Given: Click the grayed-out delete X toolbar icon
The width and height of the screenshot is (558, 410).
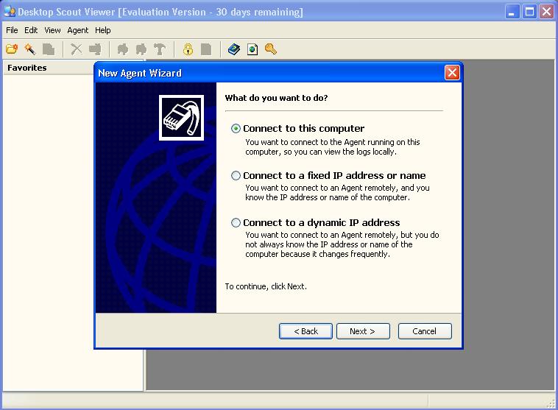Looking at the screenshot, I should [x=76, y=49].
